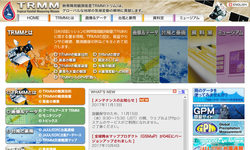The width and height of the screenshot is (250, 150).
Task: Click the NEW badge on maintenance notice
Action: (x=144, y=100)
